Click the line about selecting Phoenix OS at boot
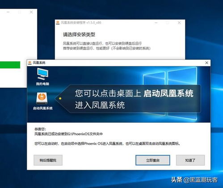223x188 pixels. pyautogui.click(x=107, y=144)
